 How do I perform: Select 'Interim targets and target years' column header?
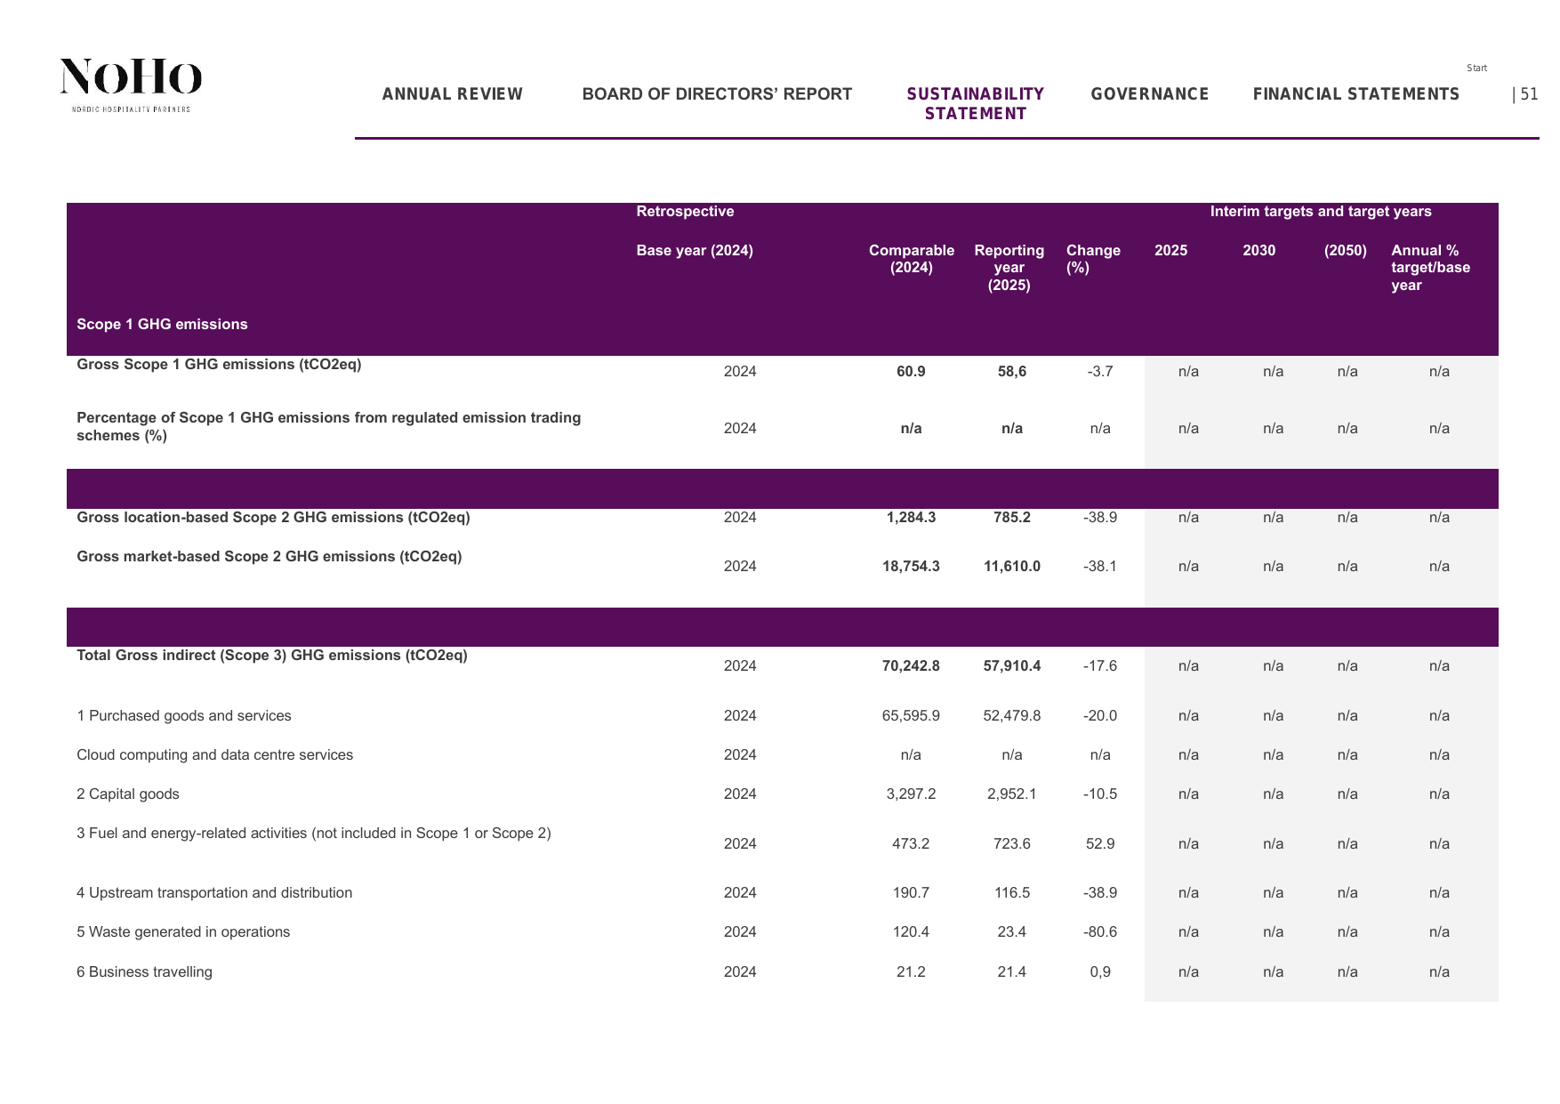click(x=1321, y=212)
